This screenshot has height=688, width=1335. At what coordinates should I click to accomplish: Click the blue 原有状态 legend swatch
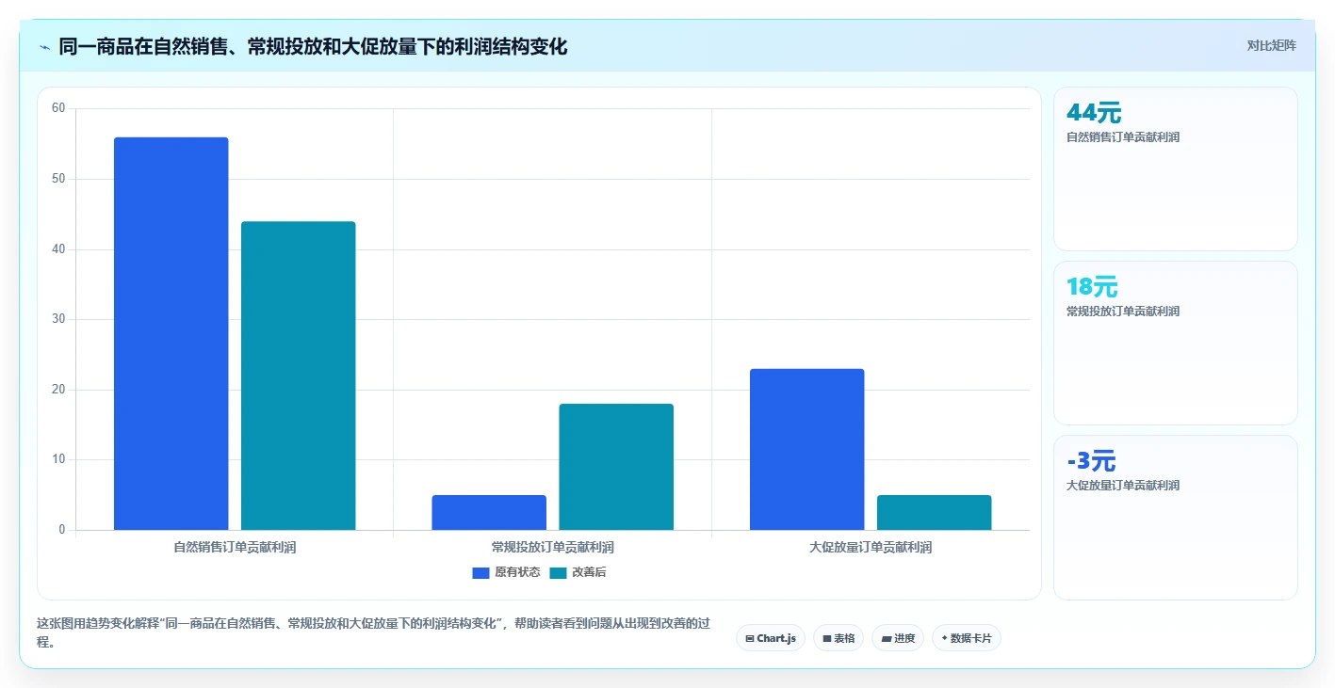click(480, 572)
